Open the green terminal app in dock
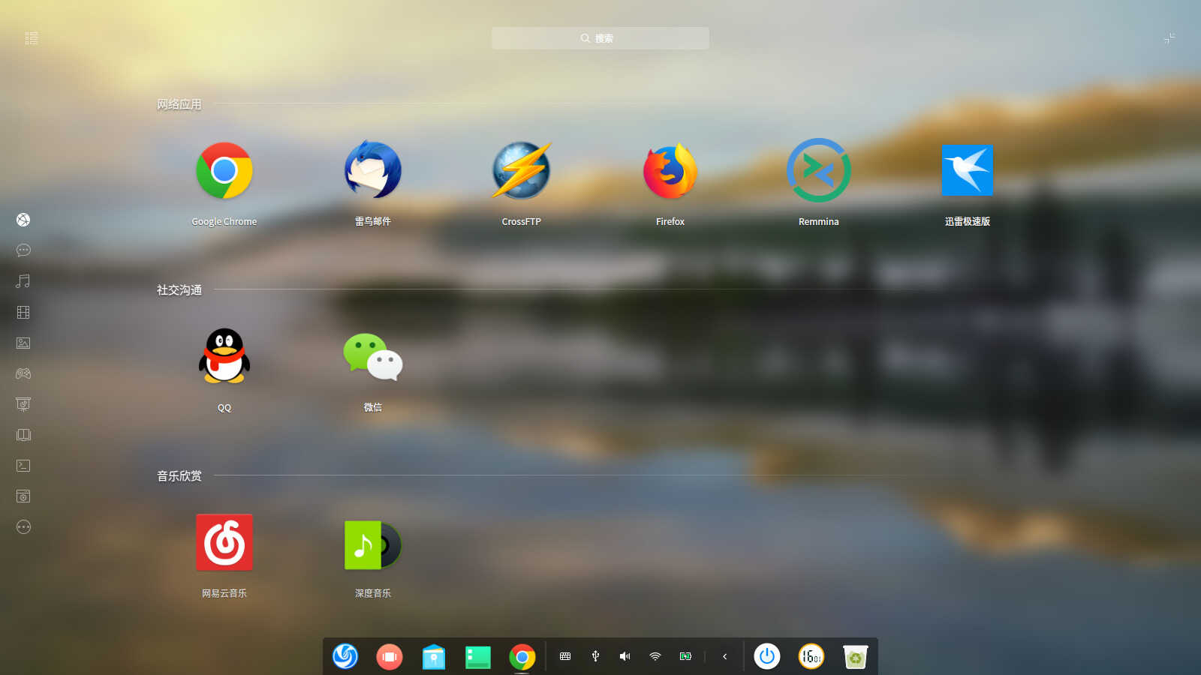Image resolution: width=1201 pixels, height=675 pixels. tap(478, 657)
